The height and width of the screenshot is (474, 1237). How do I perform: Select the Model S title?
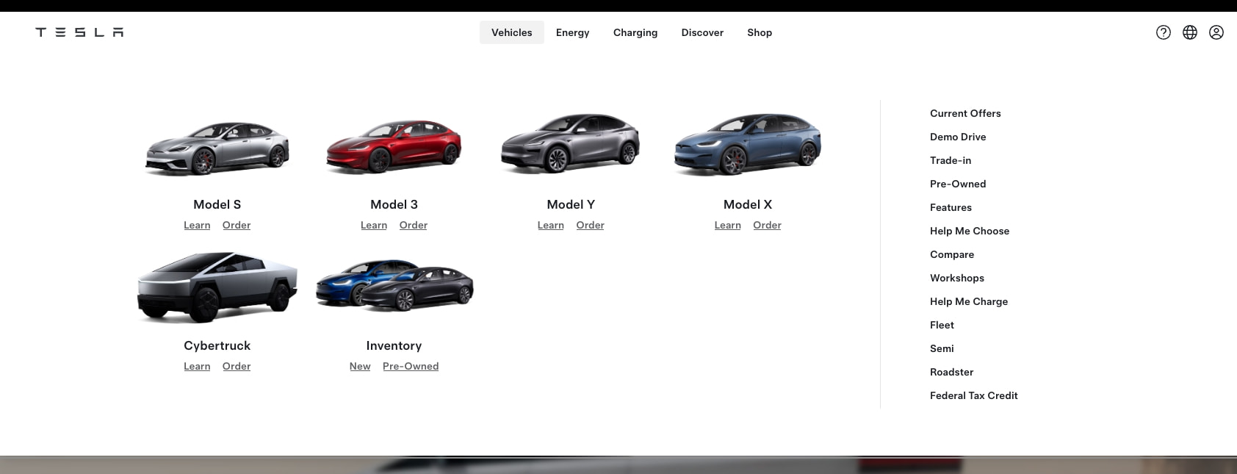217,204
